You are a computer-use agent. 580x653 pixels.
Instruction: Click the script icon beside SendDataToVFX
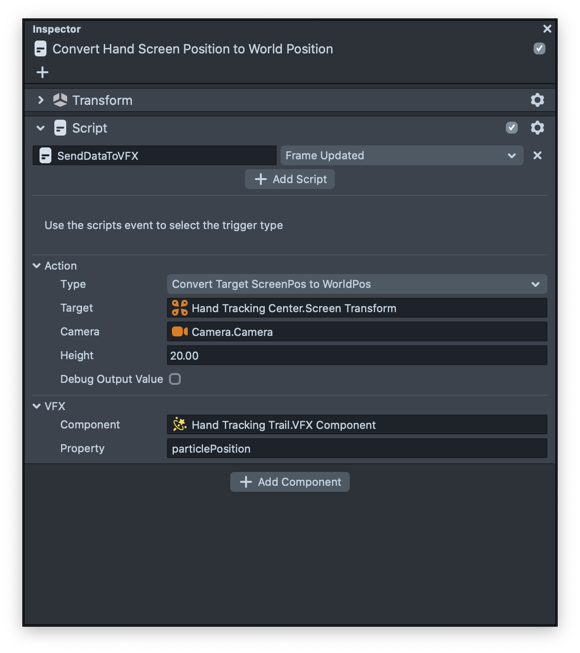click(45, 156)
